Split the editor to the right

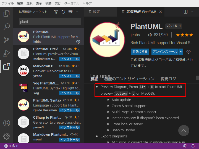(x=185, y=12)
